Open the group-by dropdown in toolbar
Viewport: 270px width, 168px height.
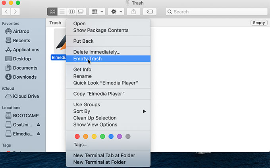(97, 12)
